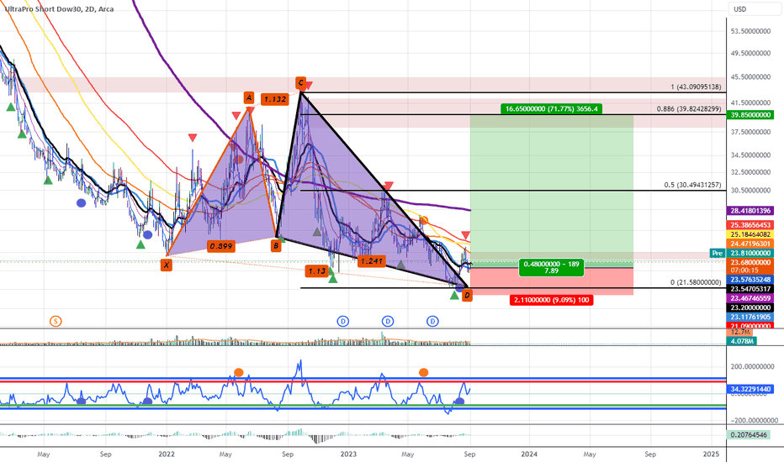Click the blue 23.11761905 price axis value
The image size is (784, 462).
[x=750, y=318]
